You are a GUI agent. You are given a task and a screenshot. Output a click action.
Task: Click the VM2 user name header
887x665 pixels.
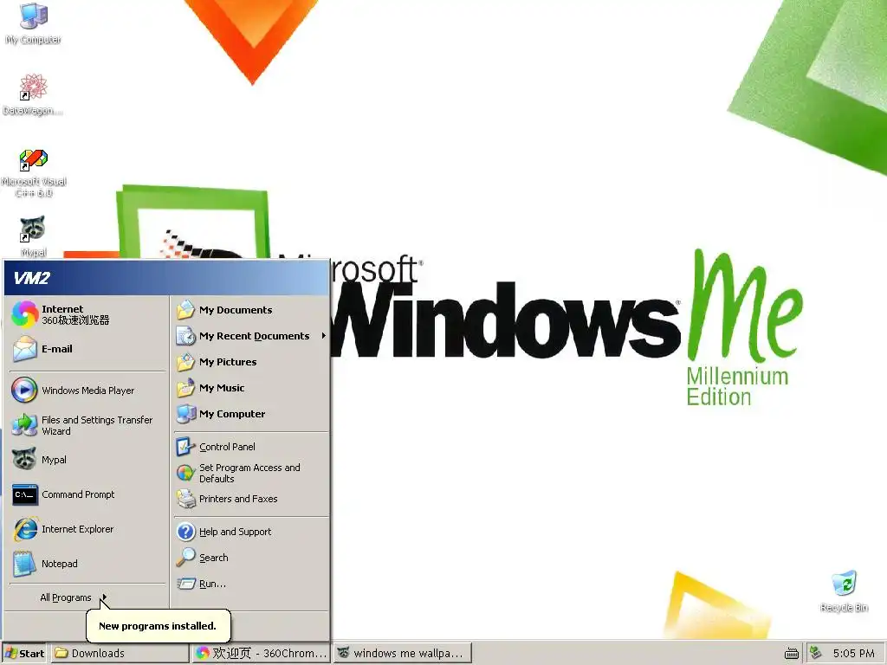tap(32, 278)
